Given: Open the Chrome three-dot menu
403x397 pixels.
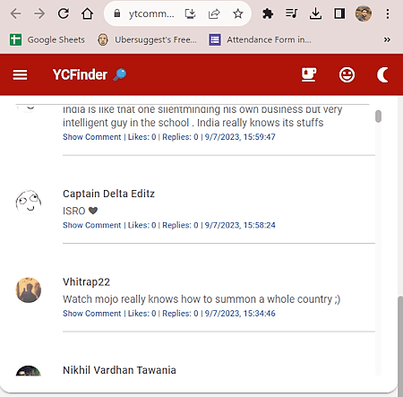Looking at the screenshot, I should [x=388, y=13].
